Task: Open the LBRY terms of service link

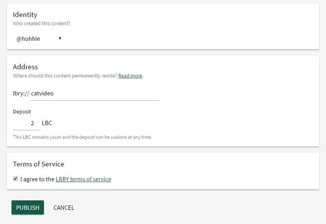Action: [x=83, y=179]
